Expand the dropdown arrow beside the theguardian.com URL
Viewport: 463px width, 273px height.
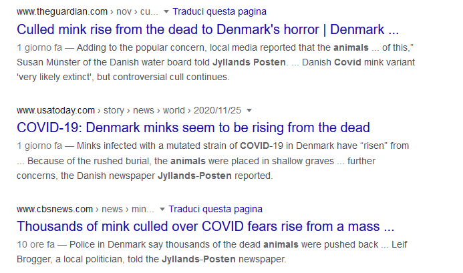click(x=164, y=12)
